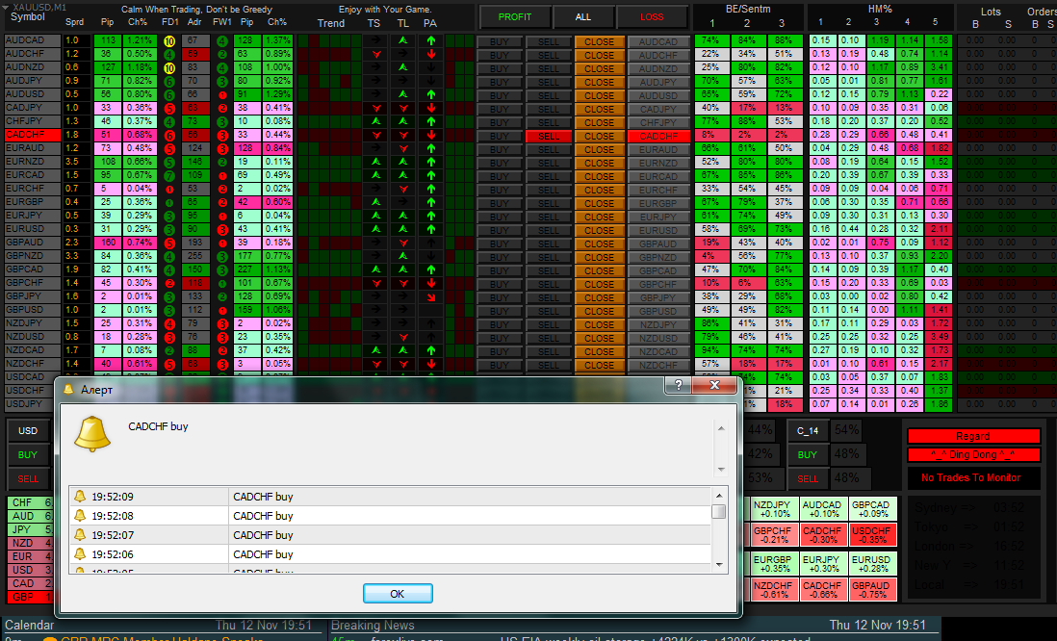The image size is (1057, 641).
Task: Click the Calendar panel header
Action: point(163,626)
